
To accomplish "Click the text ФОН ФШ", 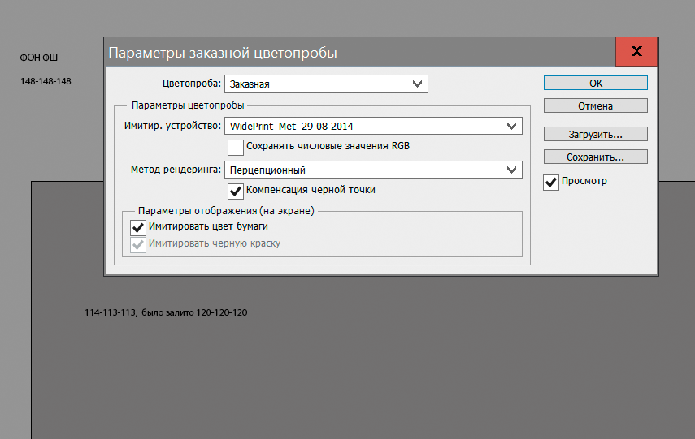I will [39, 58].
